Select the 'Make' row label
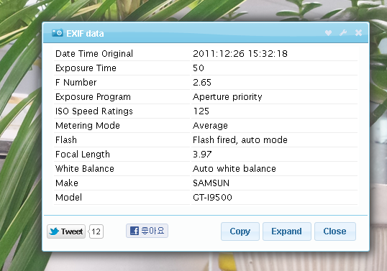This screenshot has width=387, height=271. click(67, 183)
